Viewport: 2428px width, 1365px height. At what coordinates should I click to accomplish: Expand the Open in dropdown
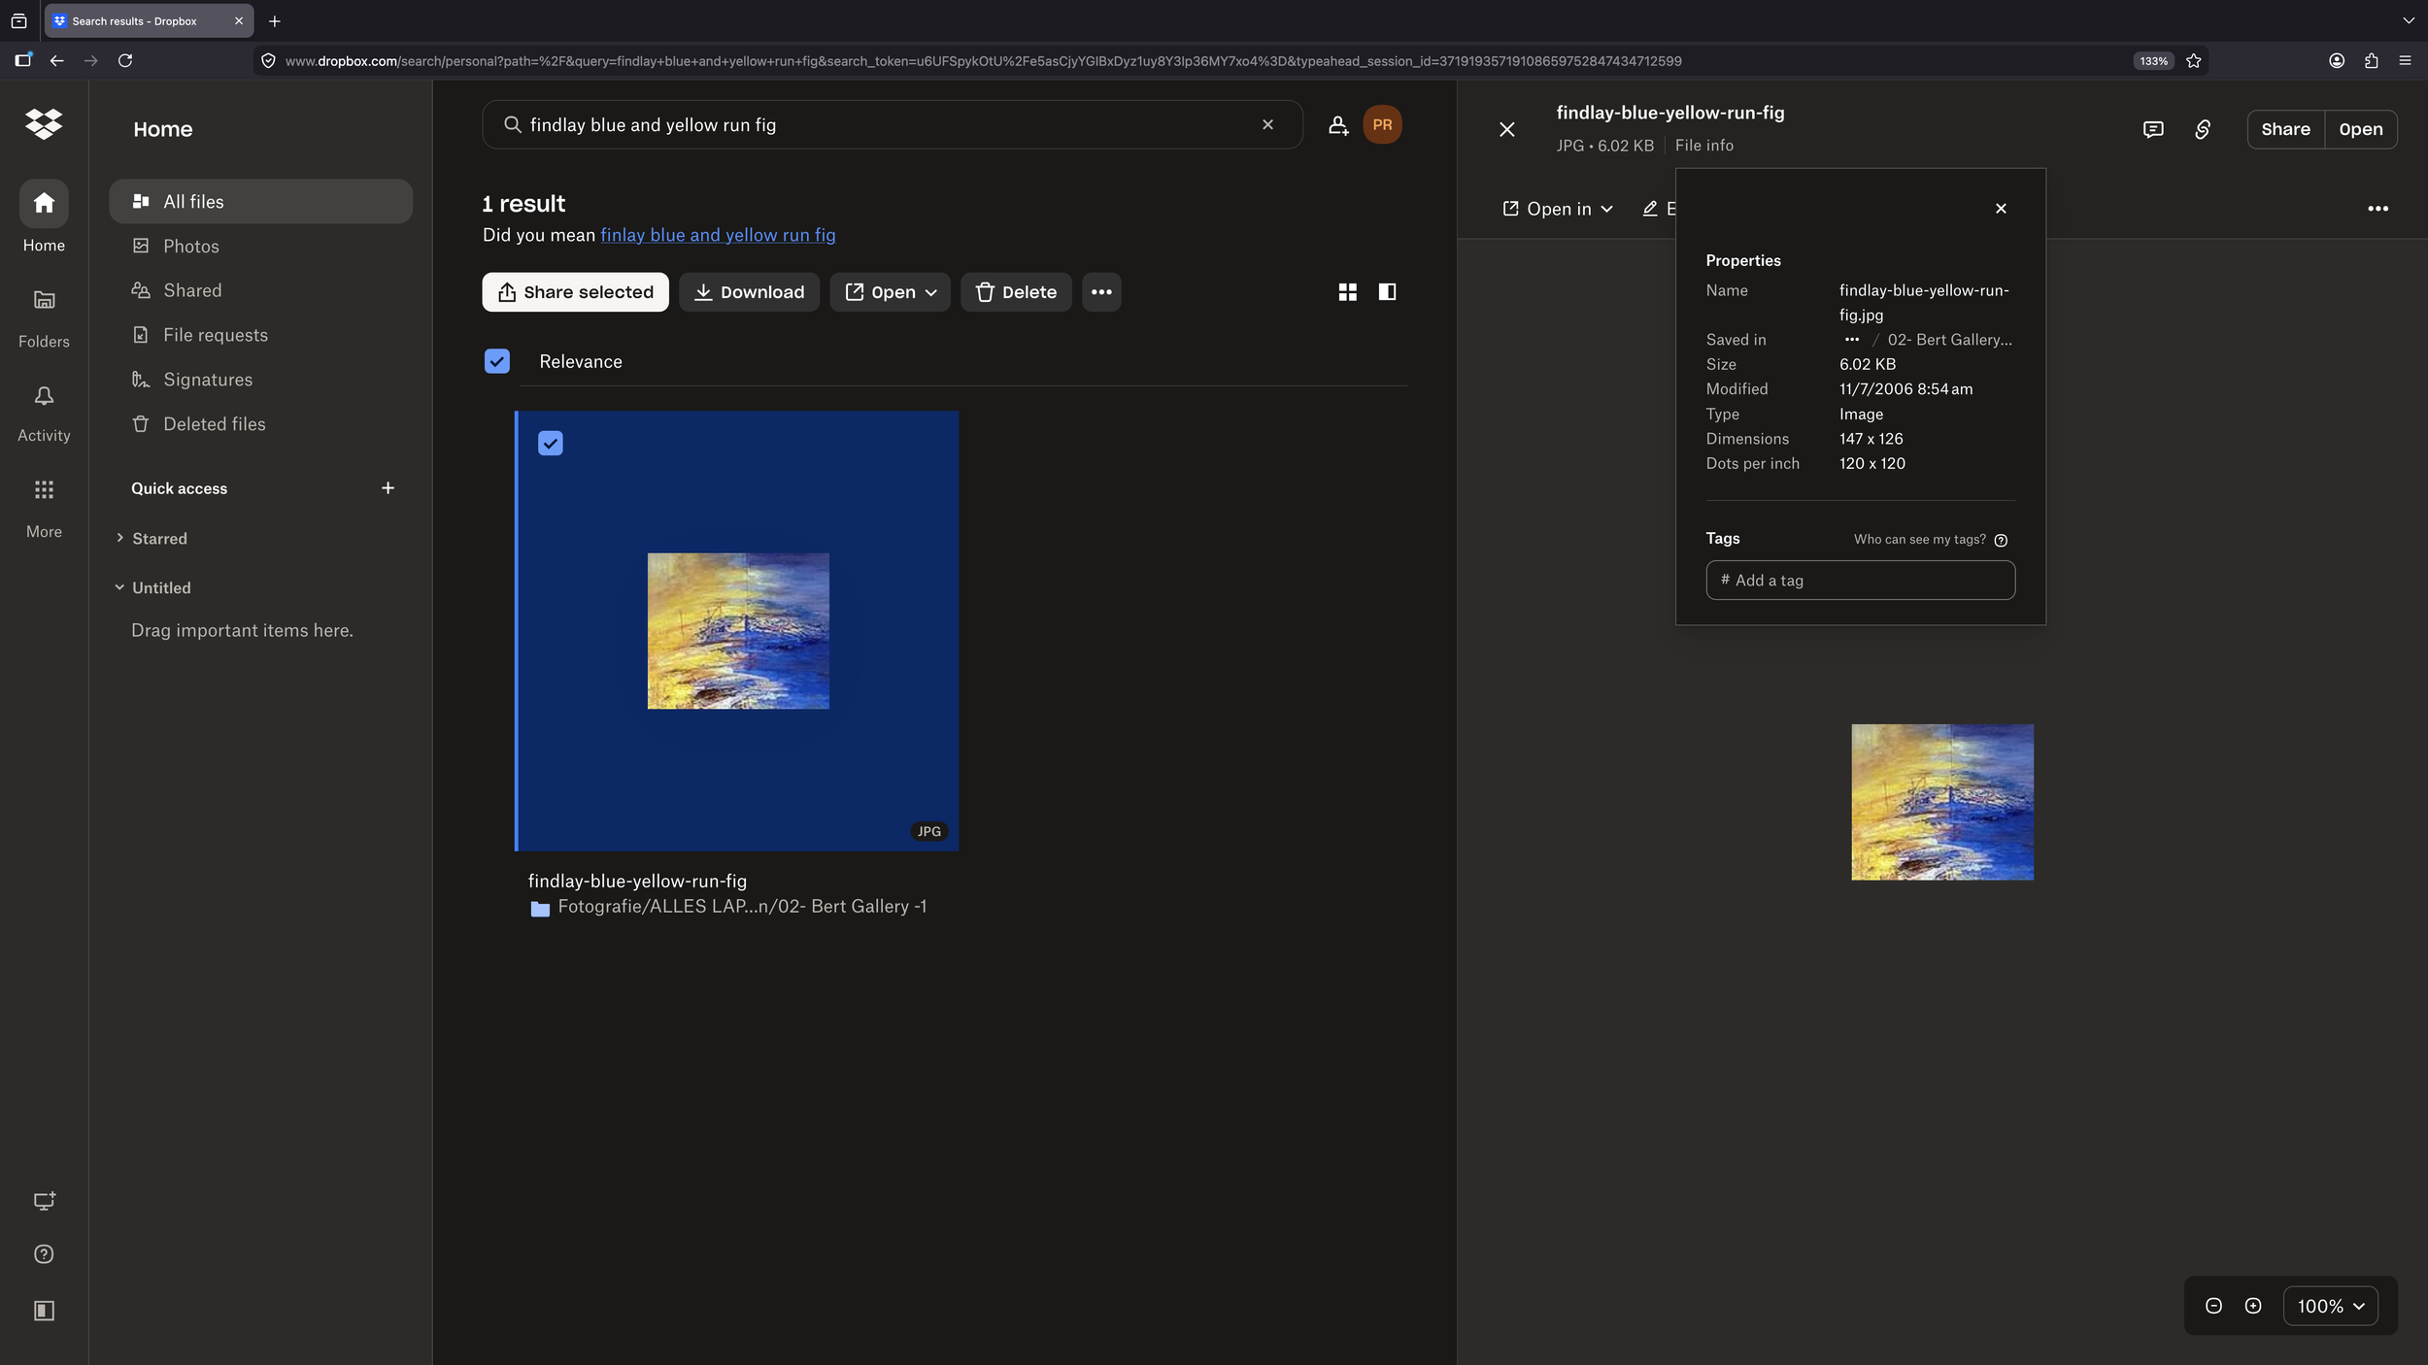[x=1558, y=209]
